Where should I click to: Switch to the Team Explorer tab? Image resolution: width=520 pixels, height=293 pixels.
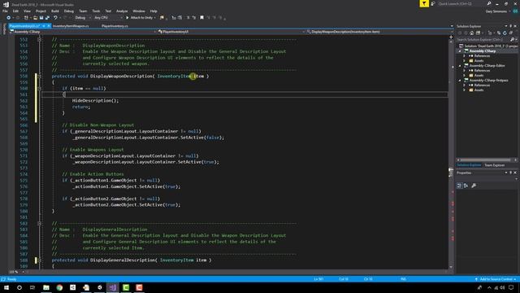tap(494, 165)
